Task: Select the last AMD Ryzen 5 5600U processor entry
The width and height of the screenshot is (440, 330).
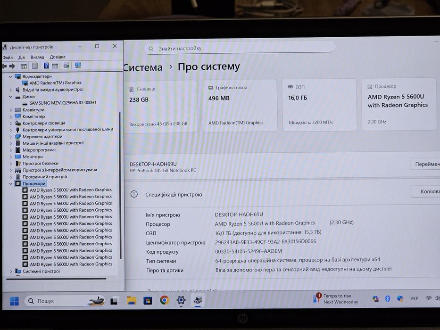Action: [71, 264]
